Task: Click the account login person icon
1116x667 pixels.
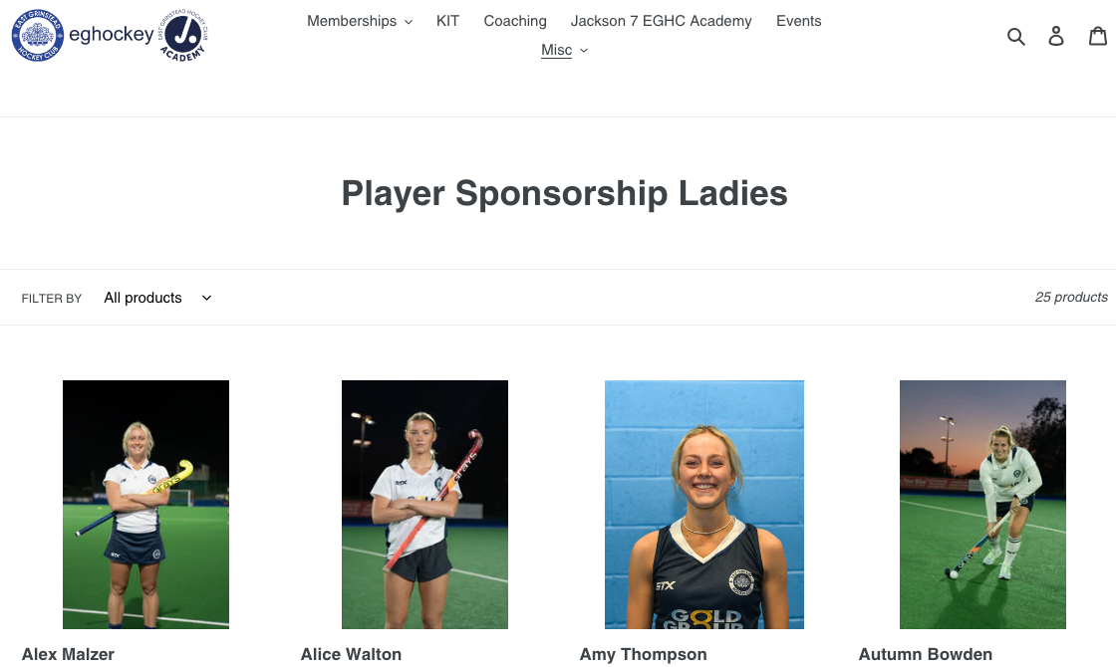Action: click(x=1056, y=36)
